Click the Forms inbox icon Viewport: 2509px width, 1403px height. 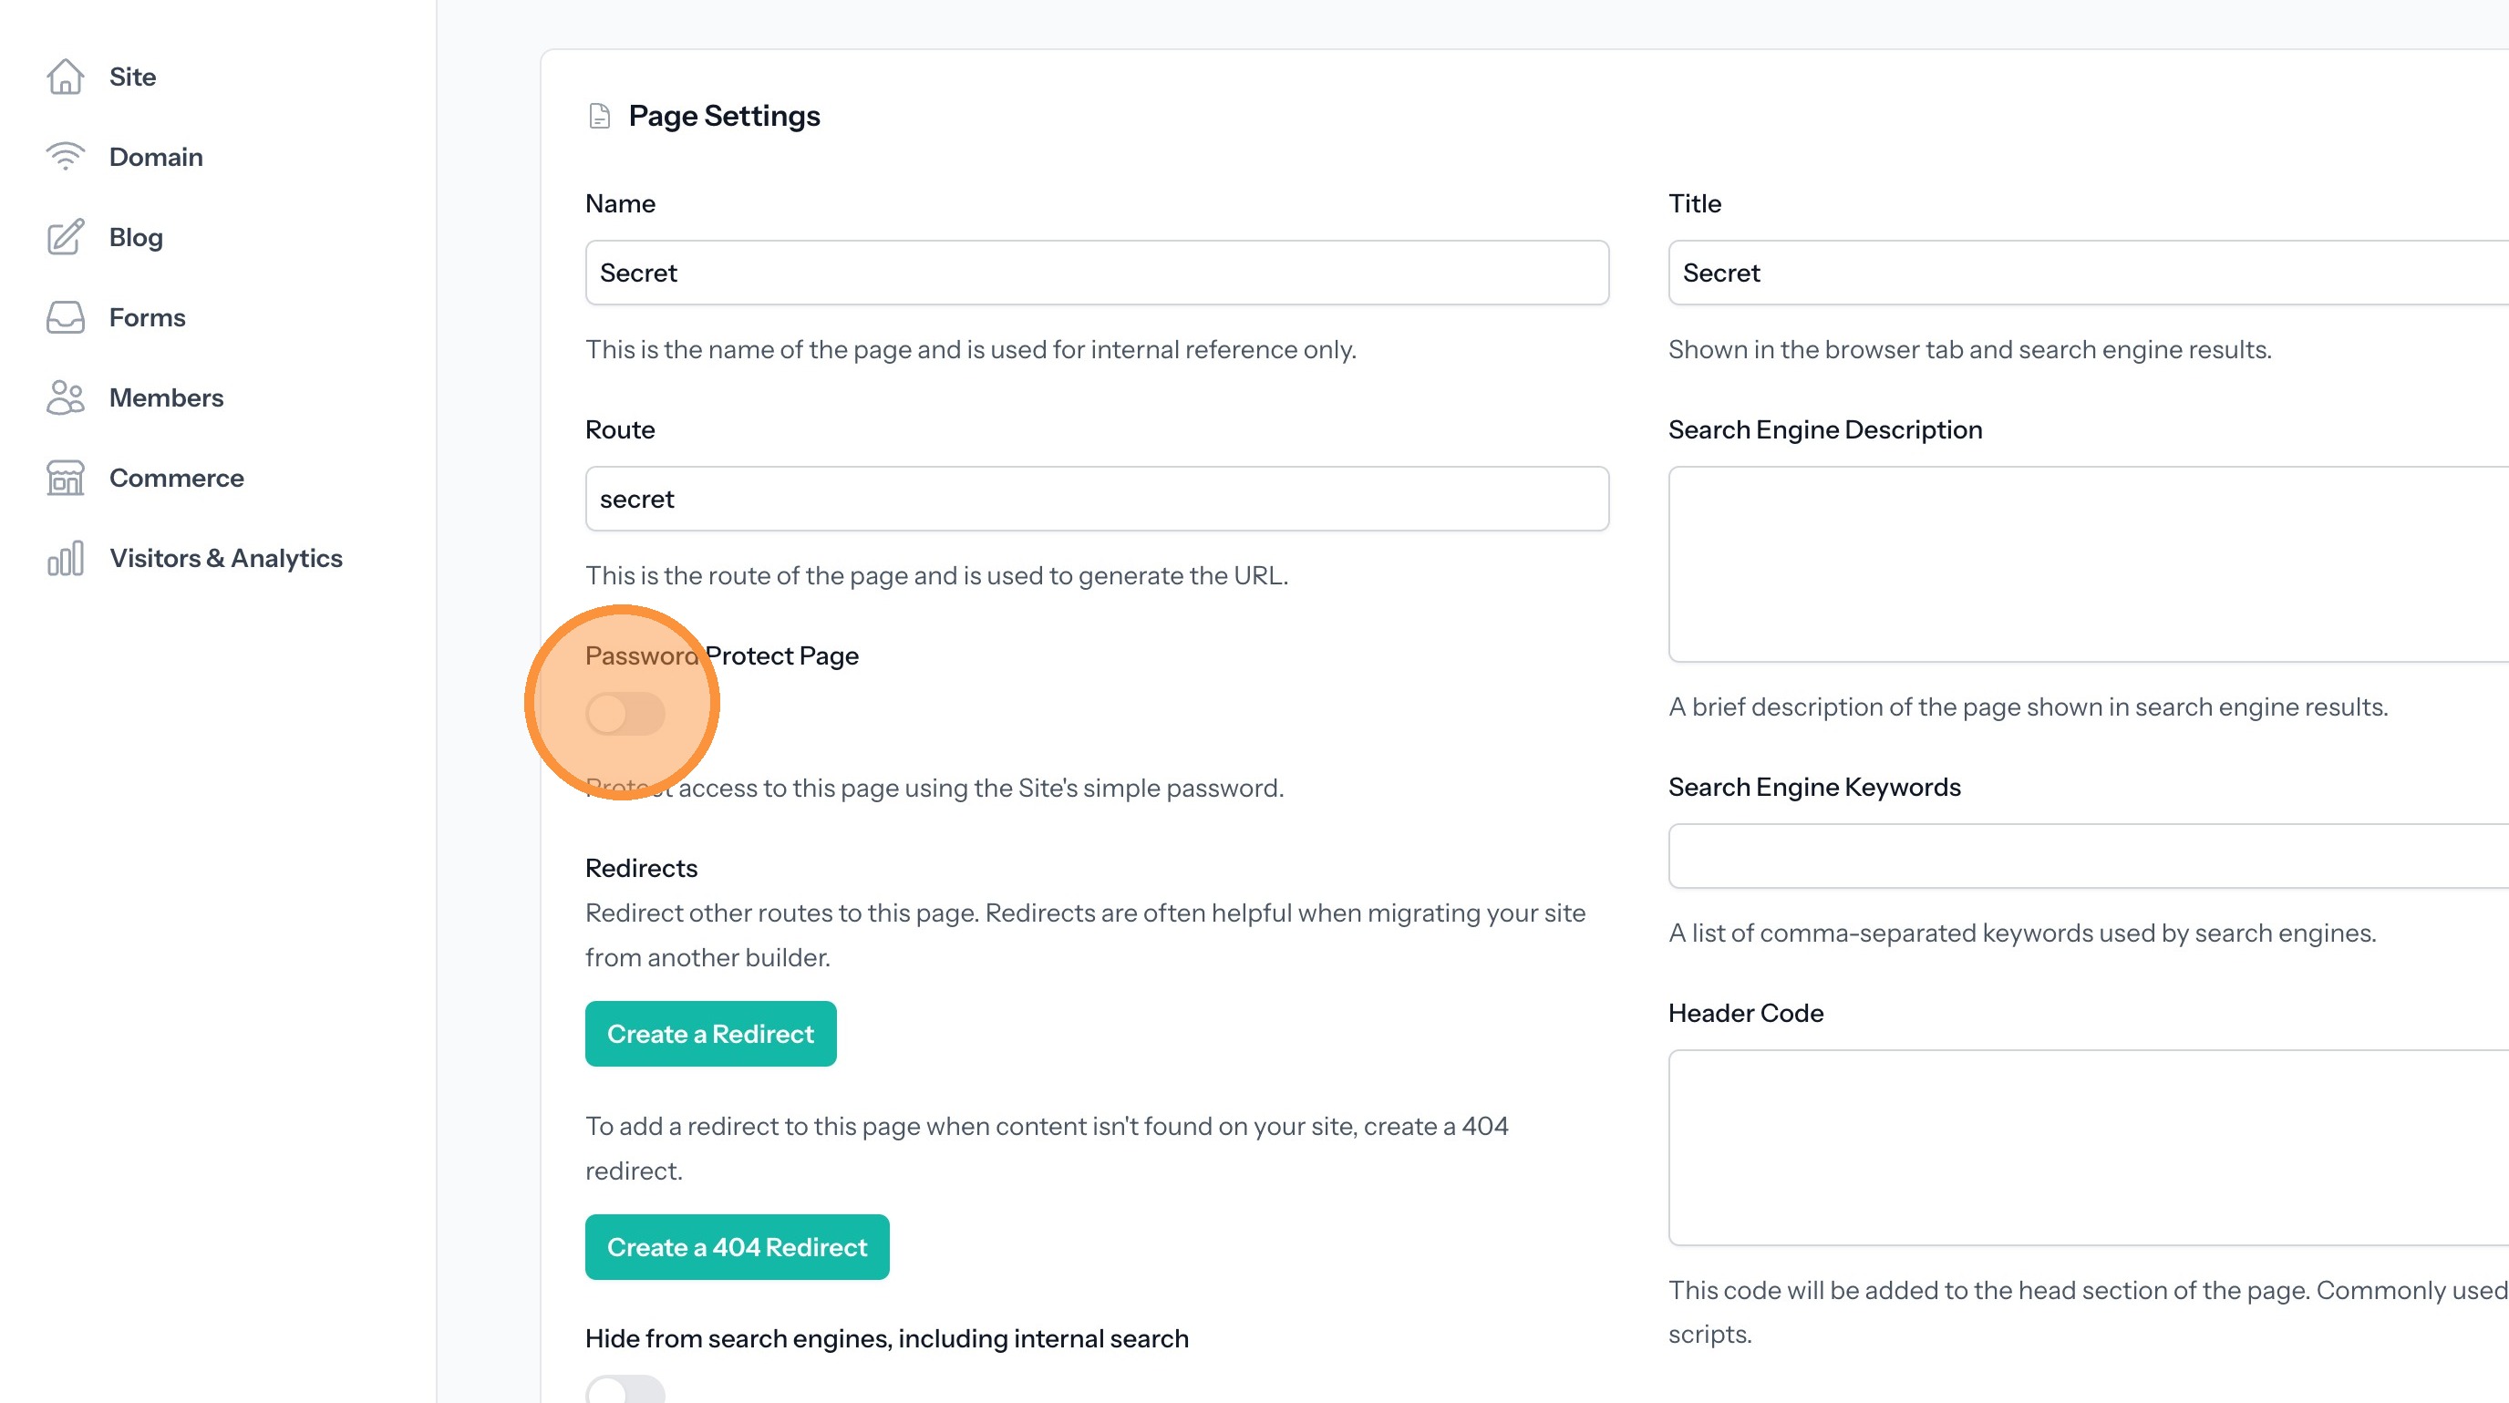coord(66,317)
